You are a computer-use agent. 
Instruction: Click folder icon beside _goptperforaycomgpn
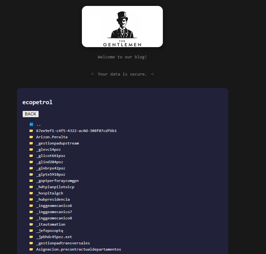pos(31,181)
